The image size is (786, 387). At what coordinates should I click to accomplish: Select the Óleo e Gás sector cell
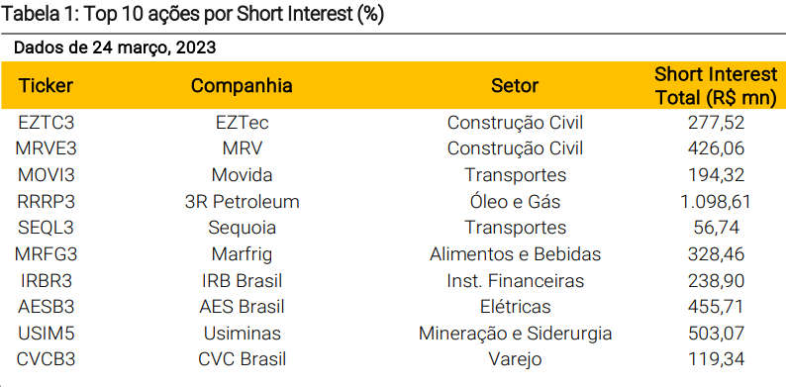[515, 201]
